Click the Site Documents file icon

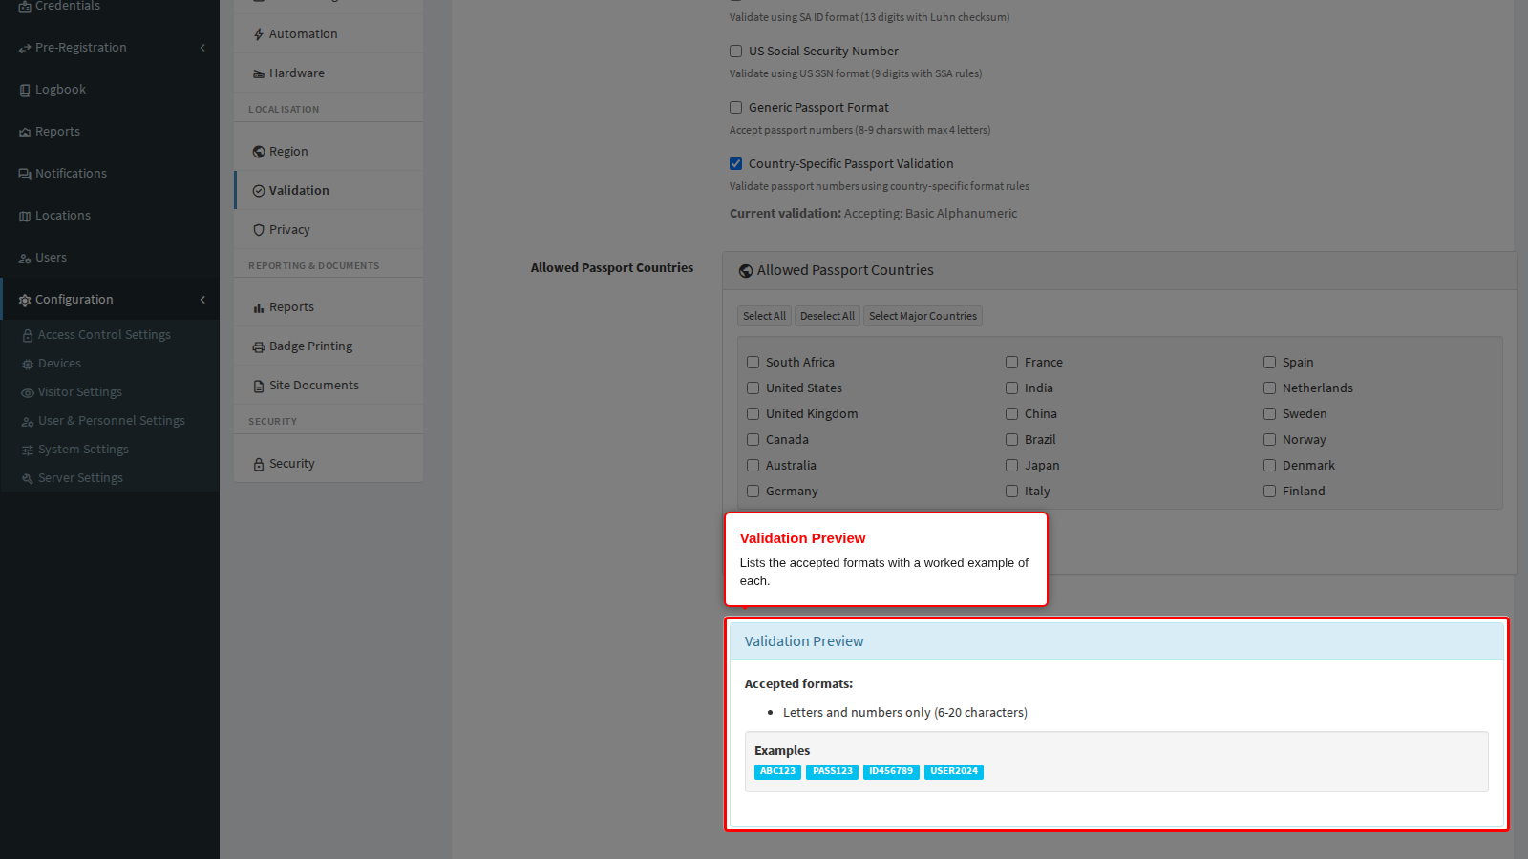coord(259,386)
